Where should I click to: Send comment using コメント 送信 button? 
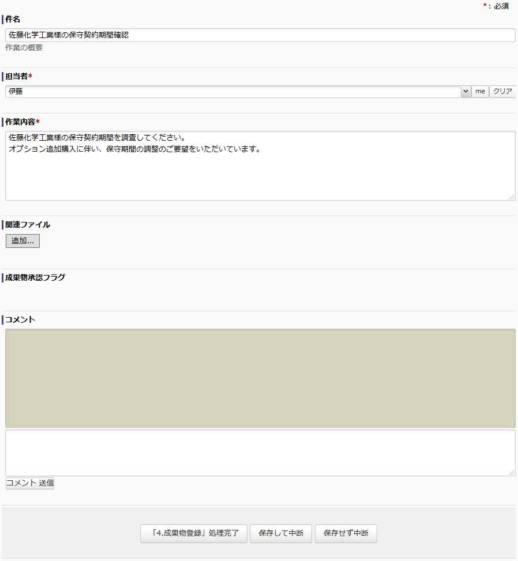30,483
